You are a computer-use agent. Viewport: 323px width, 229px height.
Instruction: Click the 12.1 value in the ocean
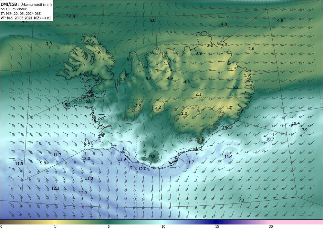(x=55, y=188)
